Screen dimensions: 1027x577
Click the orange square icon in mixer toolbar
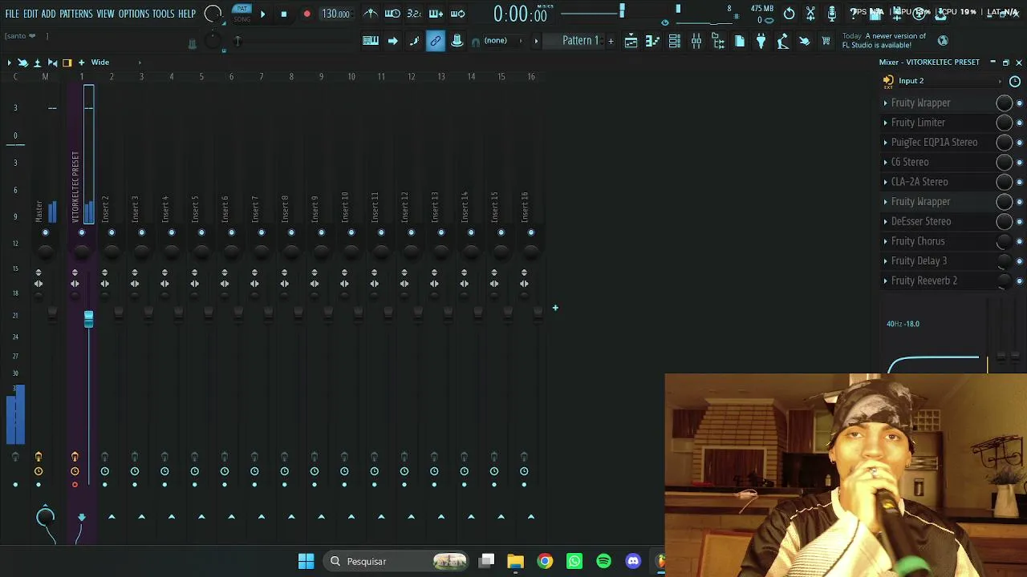tap(67, 63)
